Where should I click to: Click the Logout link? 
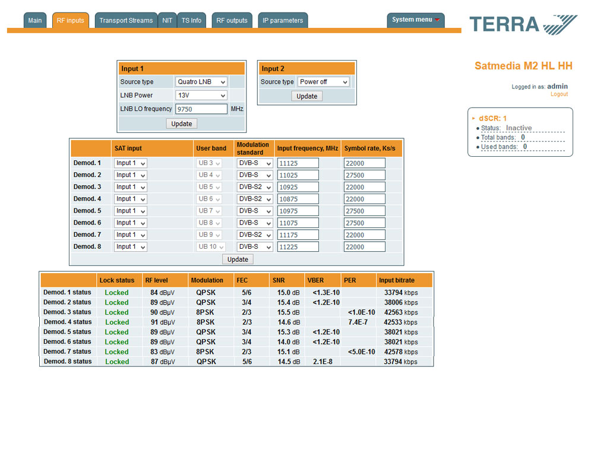(x=559, y=94)
